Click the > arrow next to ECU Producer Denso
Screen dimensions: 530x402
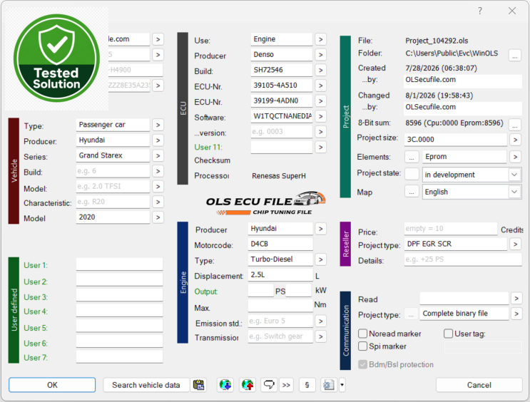tap(320, 55)
